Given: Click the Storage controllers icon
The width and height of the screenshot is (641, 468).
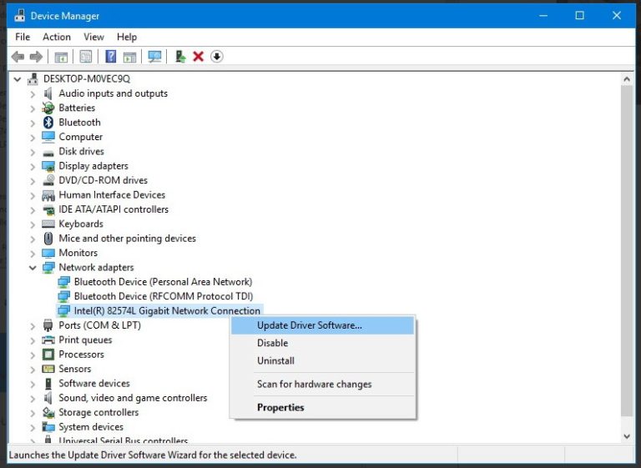Looking at the screenshot, I should (x=48, y=413).
